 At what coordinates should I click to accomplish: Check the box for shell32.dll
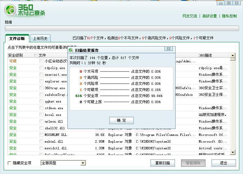point(41,128)
